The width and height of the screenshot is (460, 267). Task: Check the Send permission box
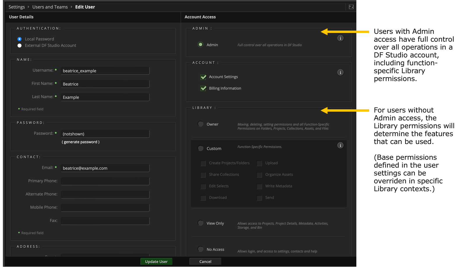(x=259, y=198)
